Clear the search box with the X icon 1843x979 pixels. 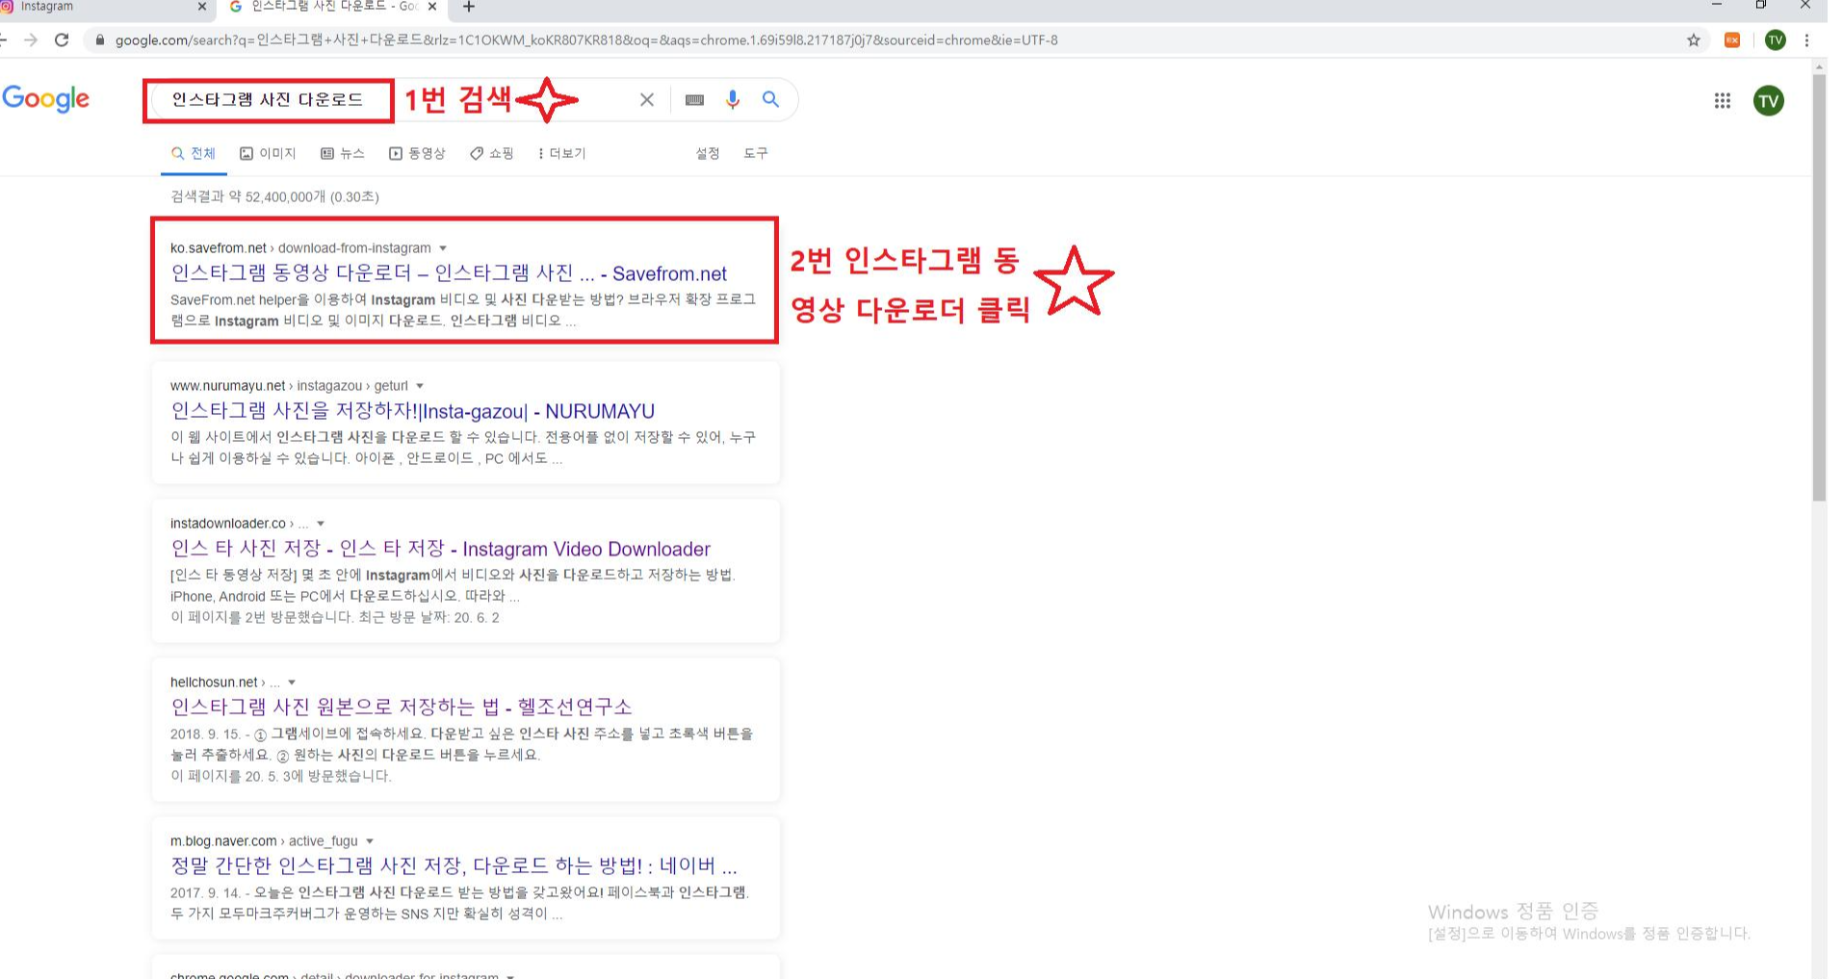(647, 100)
